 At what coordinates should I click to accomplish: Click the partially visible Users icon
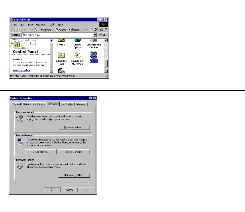click(61, 71)
